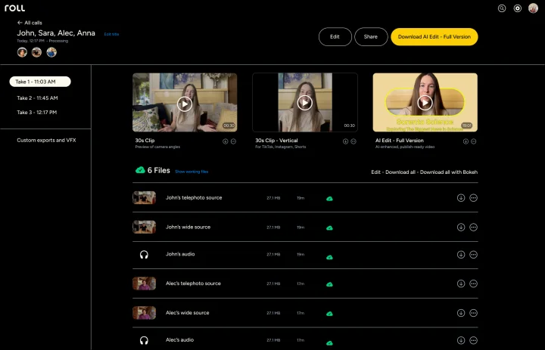Click Download all with Bokeh

tap(449, 172)
